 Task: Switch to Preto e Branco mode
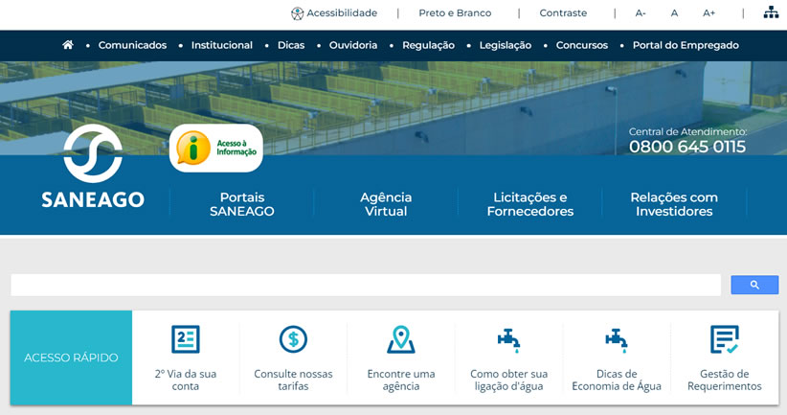click(x=455, y=13)
